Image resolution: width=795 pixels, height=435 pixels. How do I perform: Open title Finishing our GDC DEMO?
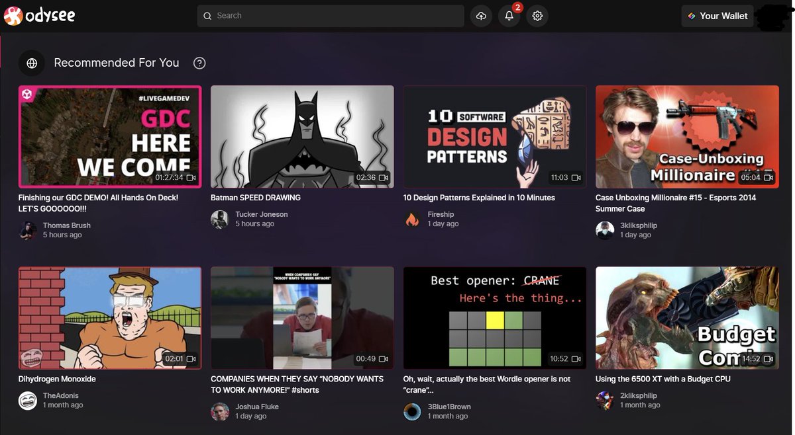98,203
